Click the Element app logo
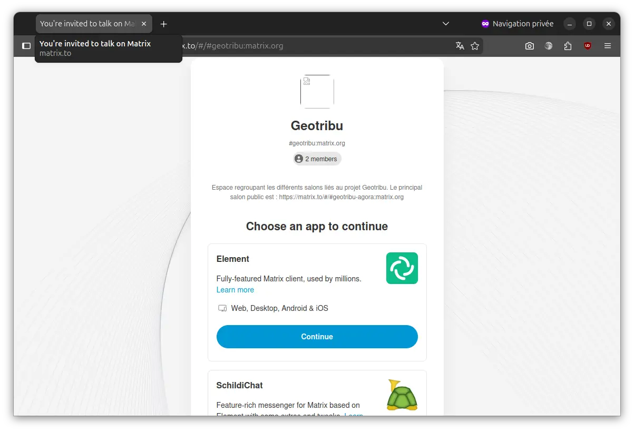The height and width of the screenshot is (431, 634). coord(402,268)
